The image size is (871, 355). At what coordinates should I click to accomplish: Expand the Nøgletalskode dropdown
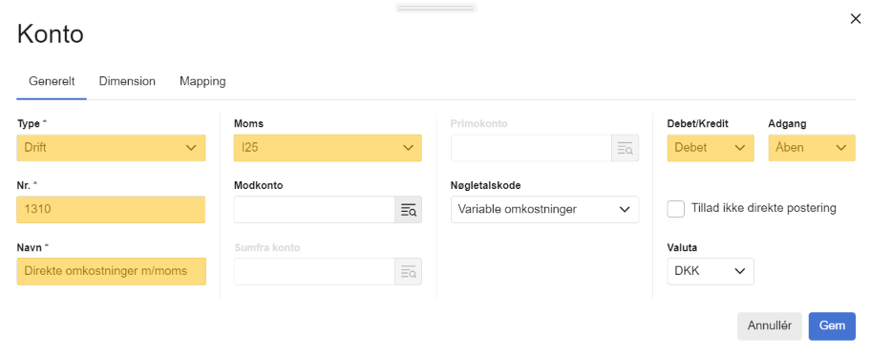click(x=545, y=210)
